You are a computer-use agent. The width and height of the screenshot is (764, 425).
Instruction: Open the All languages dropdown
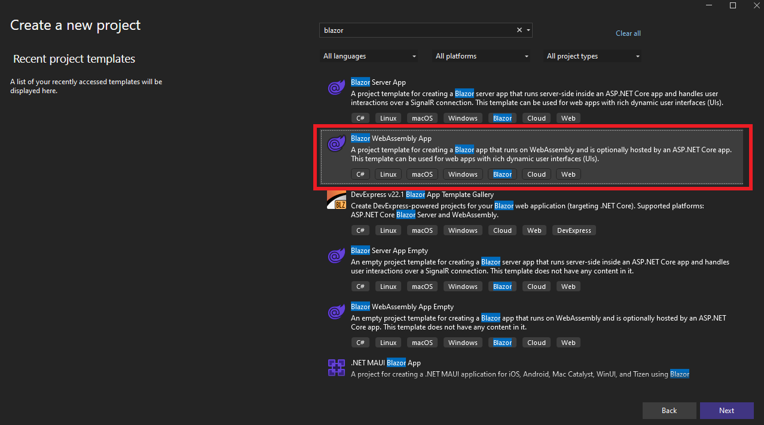point(369,56)
